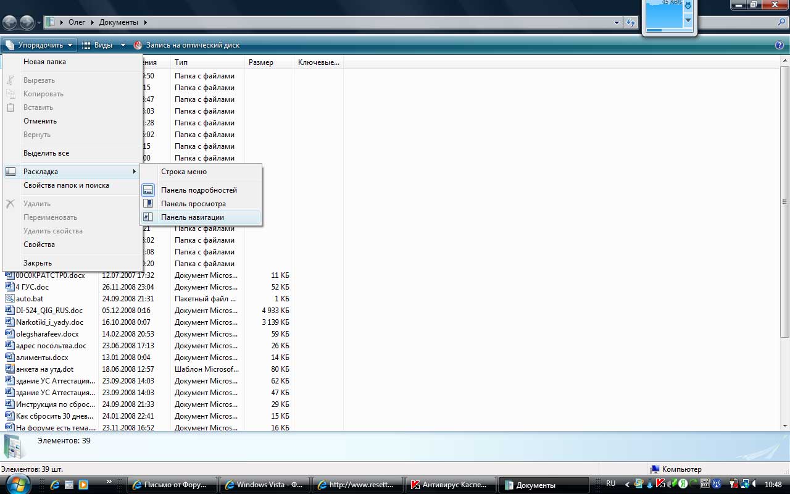Select the icon of 00С0КРАТСТР0.docx
This screenshot has height=494, width=790.
pyautogui.click(x=9, y=275)
